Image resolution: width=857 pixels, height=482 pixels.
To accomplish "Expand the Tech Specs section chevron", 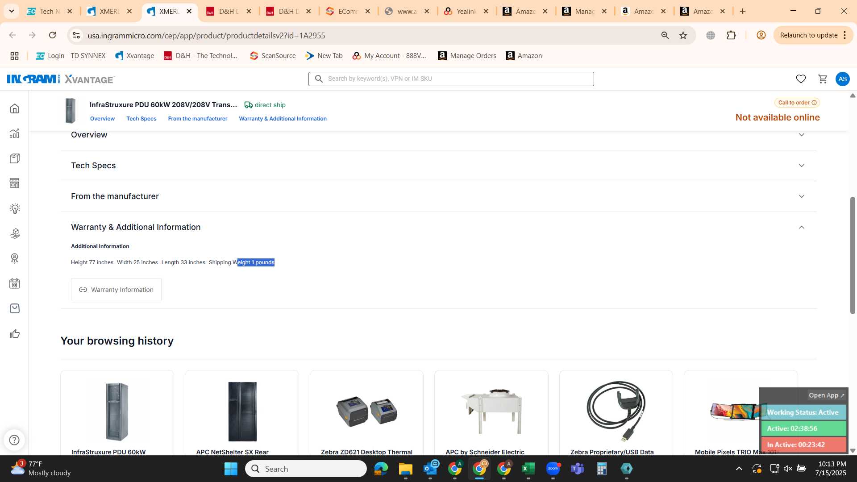I will (802, 166).
